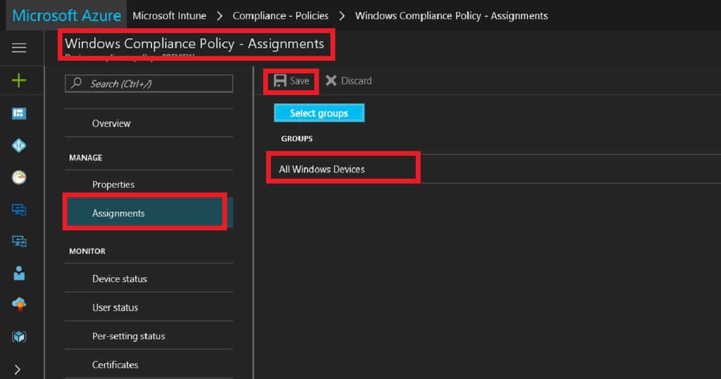Viewport: 721px width, 379px height.
Task: Click the GROUPS column header
Action: point(297,139)
